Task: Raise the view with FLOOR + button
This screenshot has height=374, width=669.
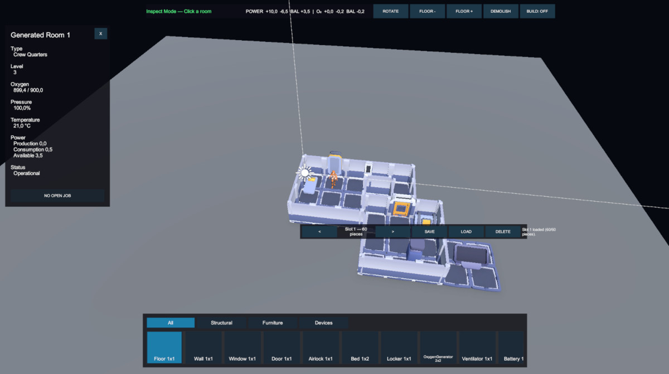Action: (x=464, y=11)
